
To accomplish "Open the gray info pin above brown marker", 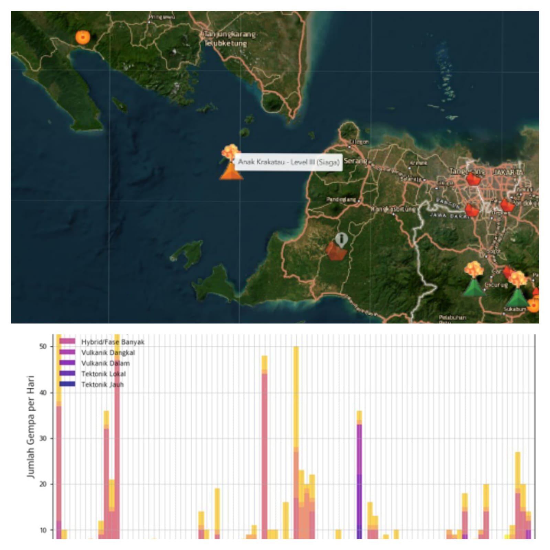I will [341, 240].
